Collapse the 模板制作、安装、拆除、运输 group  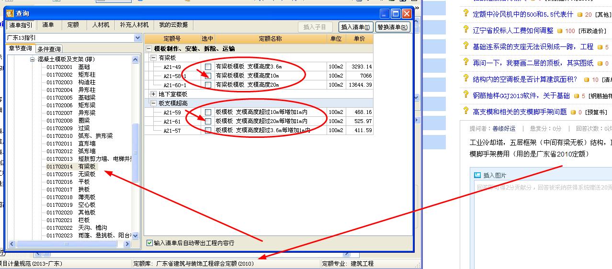click(x=149, y=48)
